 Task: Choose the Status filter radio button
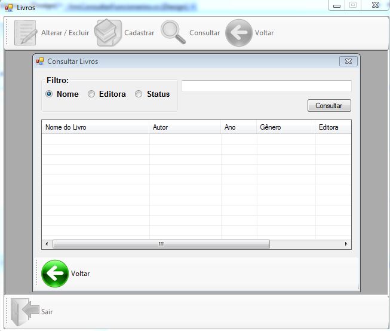[139, 94]
